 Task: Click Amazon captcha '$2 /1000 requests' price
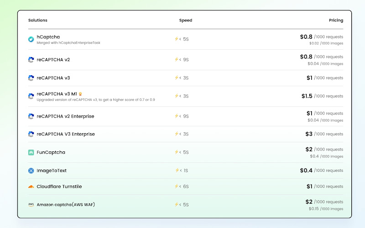point(324,202)
